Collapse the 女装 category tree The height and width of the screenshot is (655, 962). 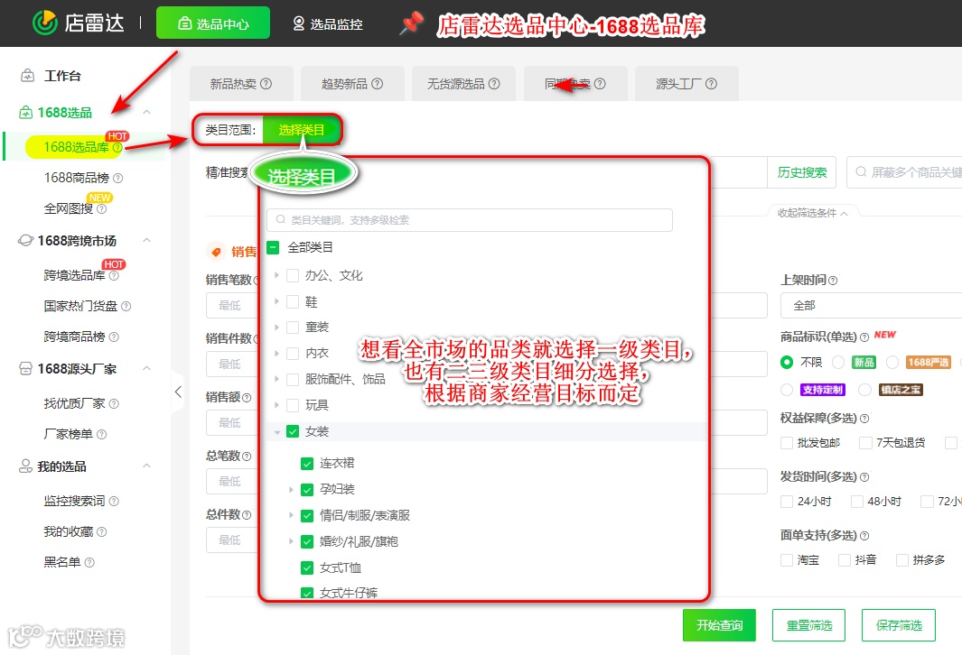276,432
